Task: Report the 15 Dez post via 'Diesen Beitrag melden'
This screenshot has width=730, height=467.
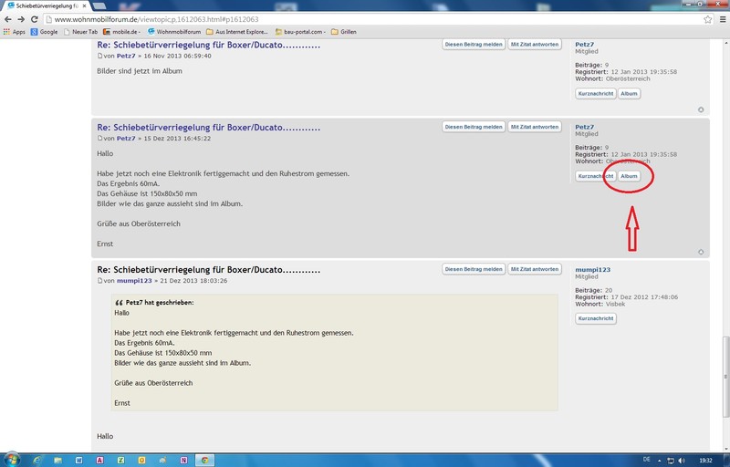Action: pyautogui.click(x=473, y=127)
